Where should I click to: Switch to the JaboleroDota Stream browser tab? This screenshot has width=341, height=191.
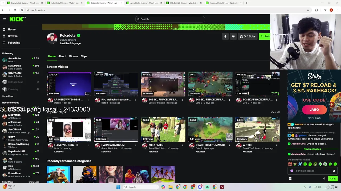(x=223, y=3)
